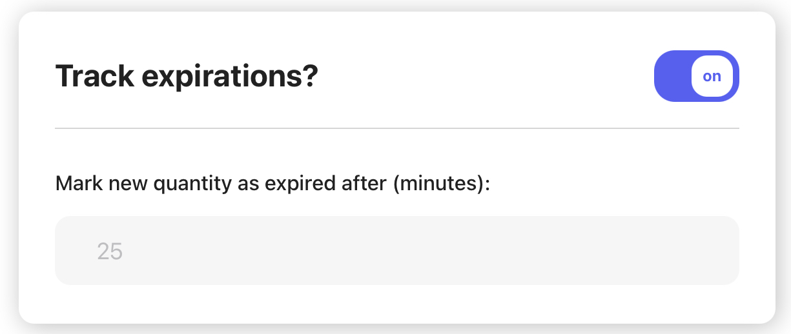Click the empty card area below the input

396,303
